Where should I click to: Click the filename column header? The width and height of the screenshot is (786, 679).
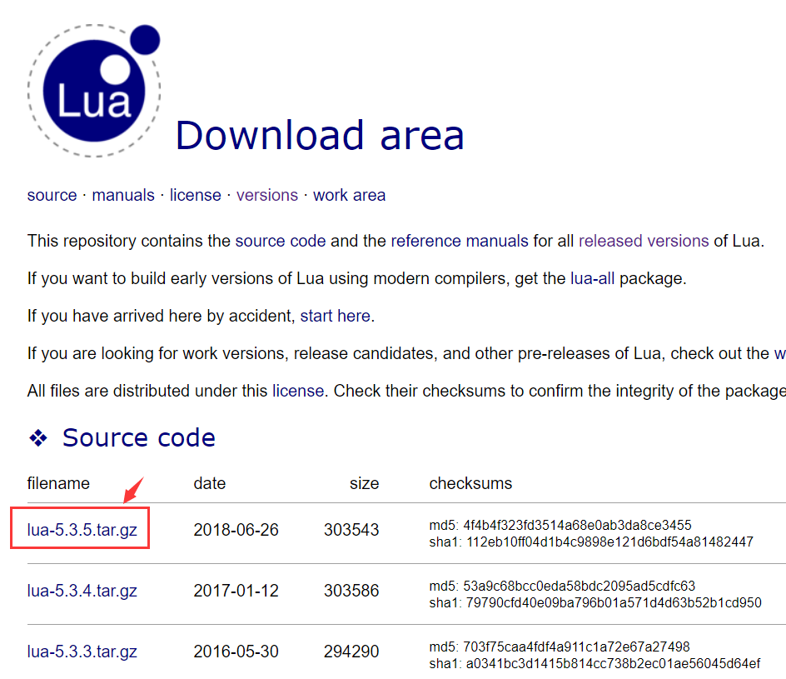tap(58, 483)
